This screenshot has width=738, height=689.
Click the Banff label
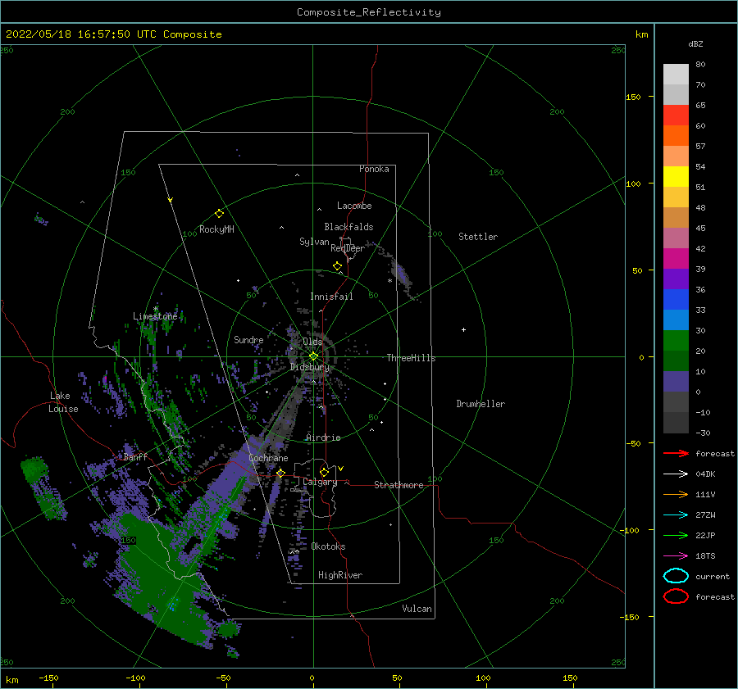click(135, 457)
